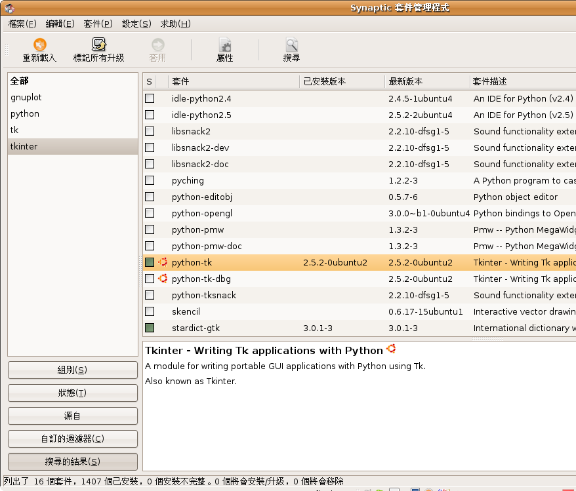Screen dimensions: 576x491
Task: Sort by the S status column header
Action: [149, 81]
